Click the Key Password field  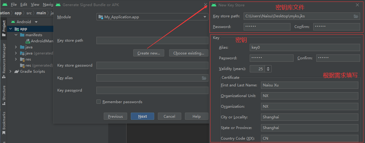click(x=272, y=58)
